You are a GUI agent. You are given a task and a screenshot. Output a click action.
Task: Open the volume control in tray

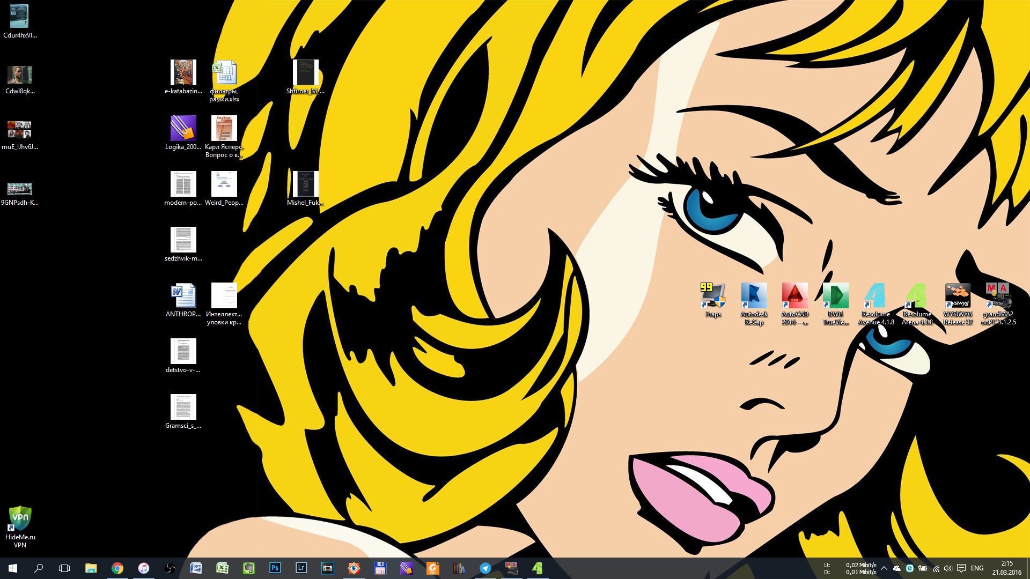tap(948, 568)
